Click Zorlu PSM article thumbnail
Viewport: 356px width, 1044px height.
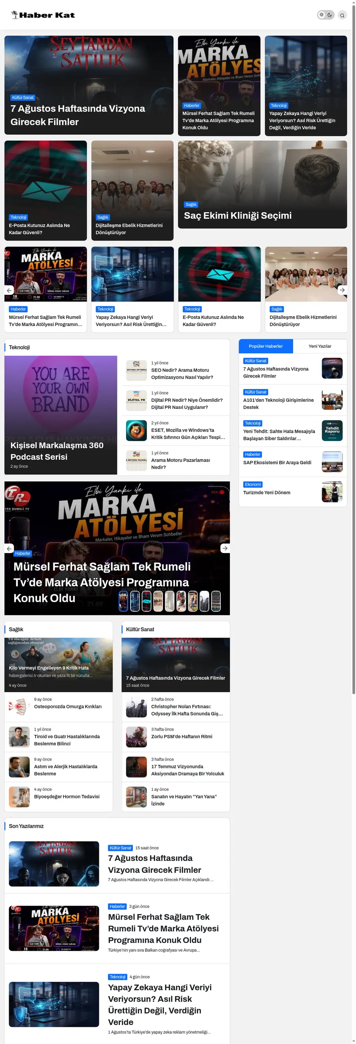(136, 737)
